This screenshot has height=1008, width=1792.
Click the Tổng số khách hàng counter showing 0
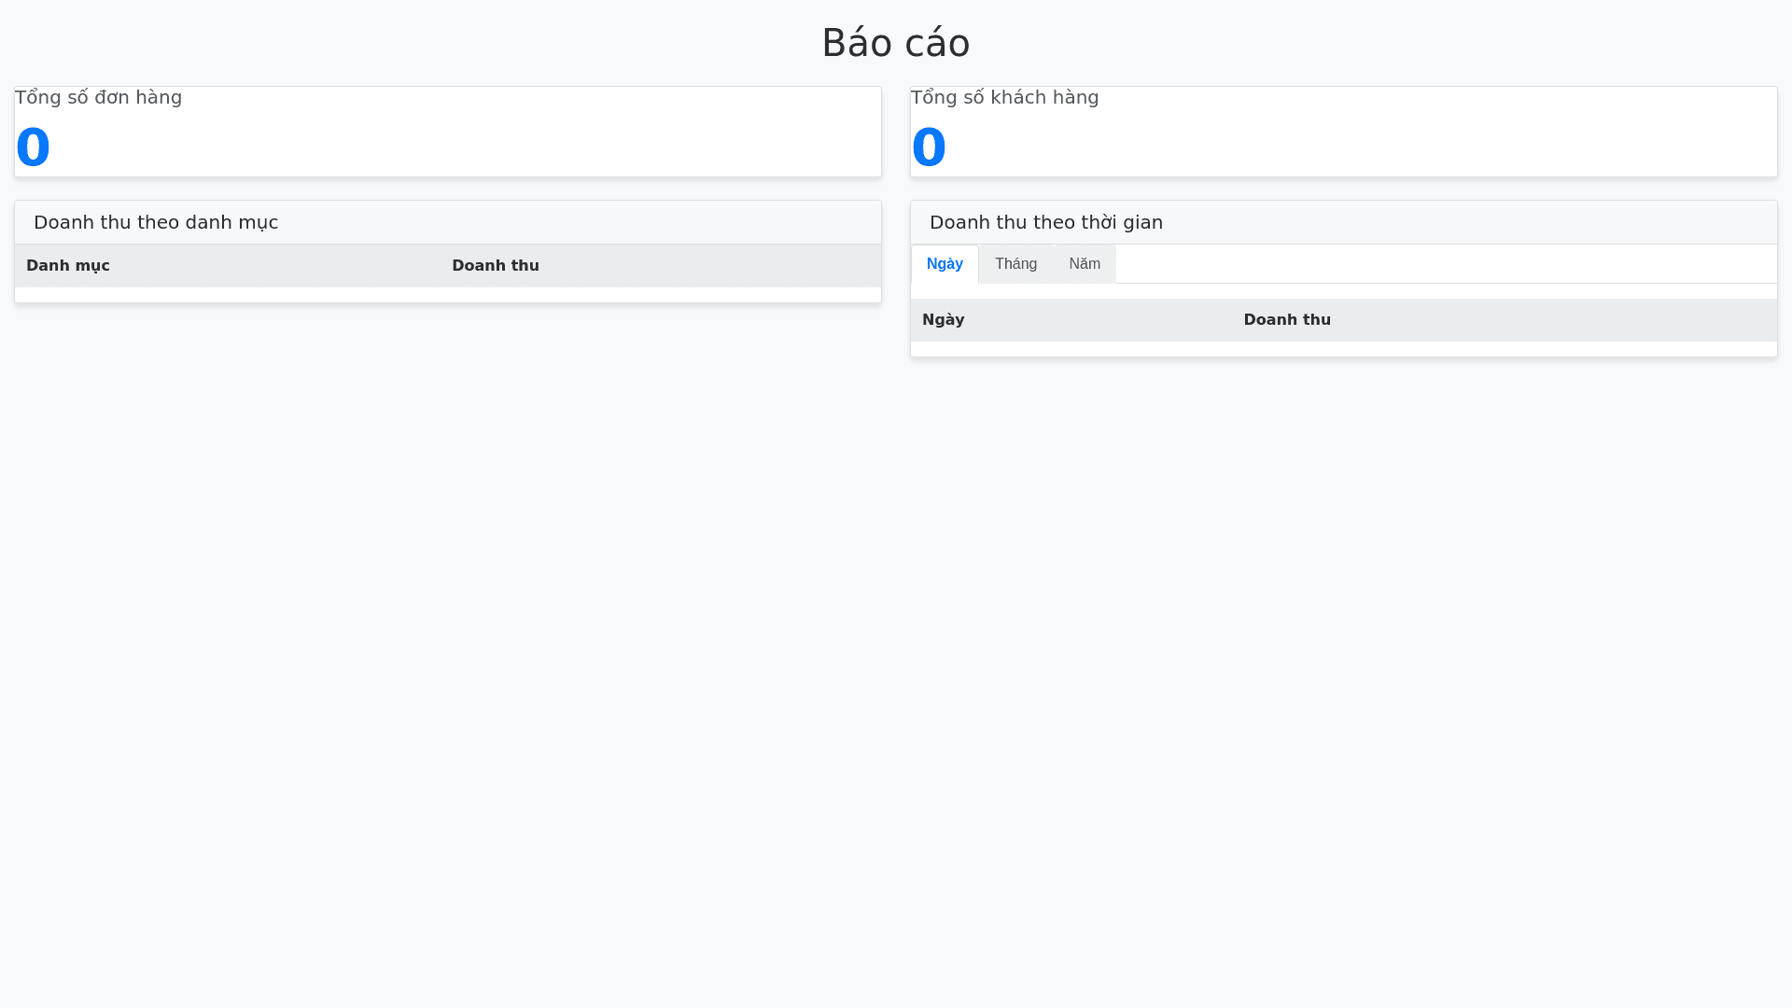[1343, 131]
